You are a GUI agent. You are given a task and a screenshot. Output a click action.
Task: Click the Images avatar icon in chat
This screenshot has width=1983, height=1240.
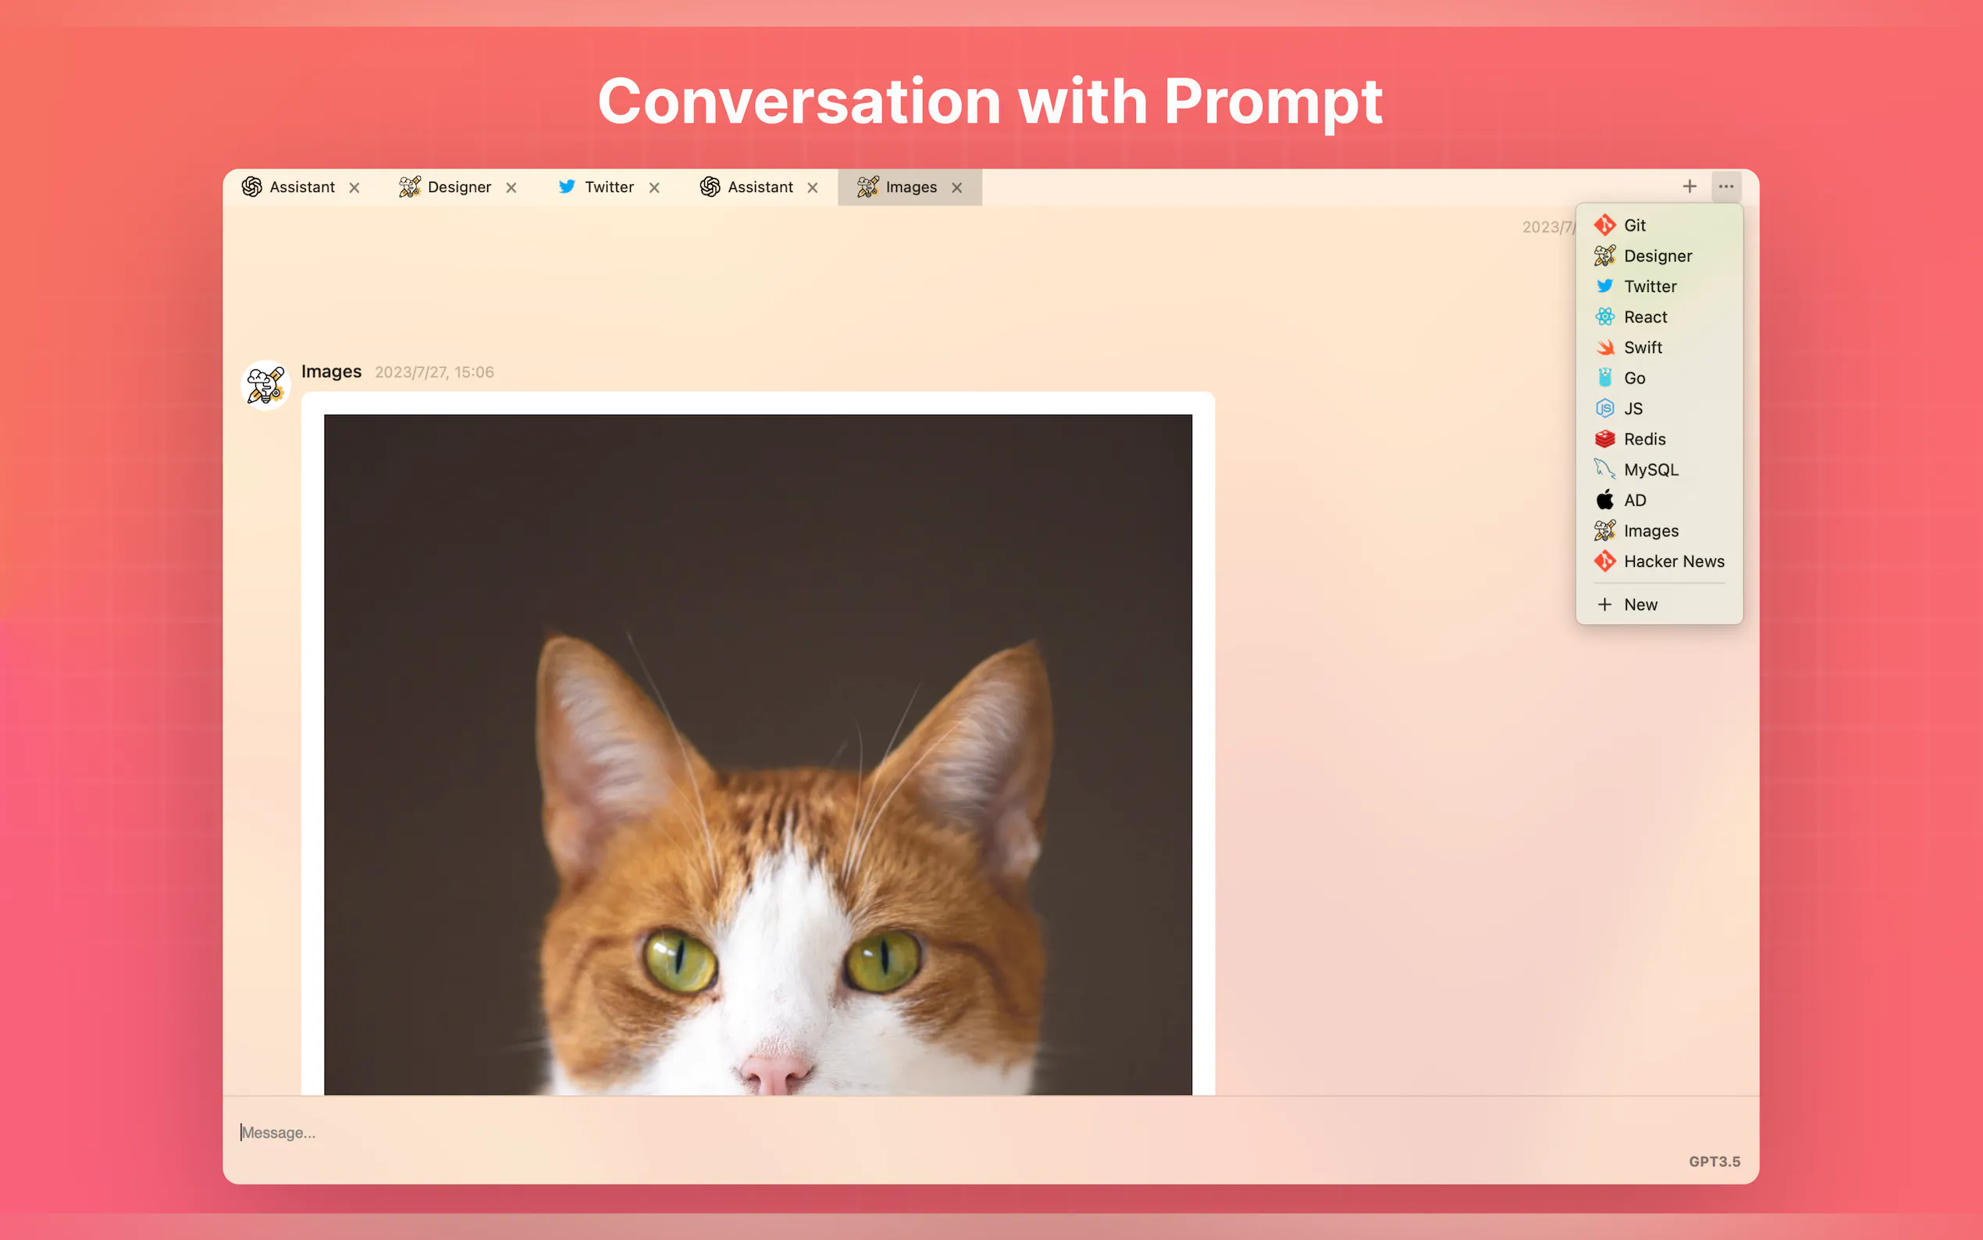(x=265, y=385)
